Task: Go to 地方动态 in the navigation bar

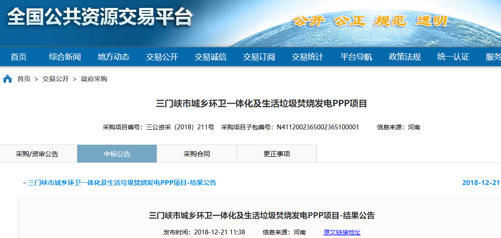Action: (113, 57)
